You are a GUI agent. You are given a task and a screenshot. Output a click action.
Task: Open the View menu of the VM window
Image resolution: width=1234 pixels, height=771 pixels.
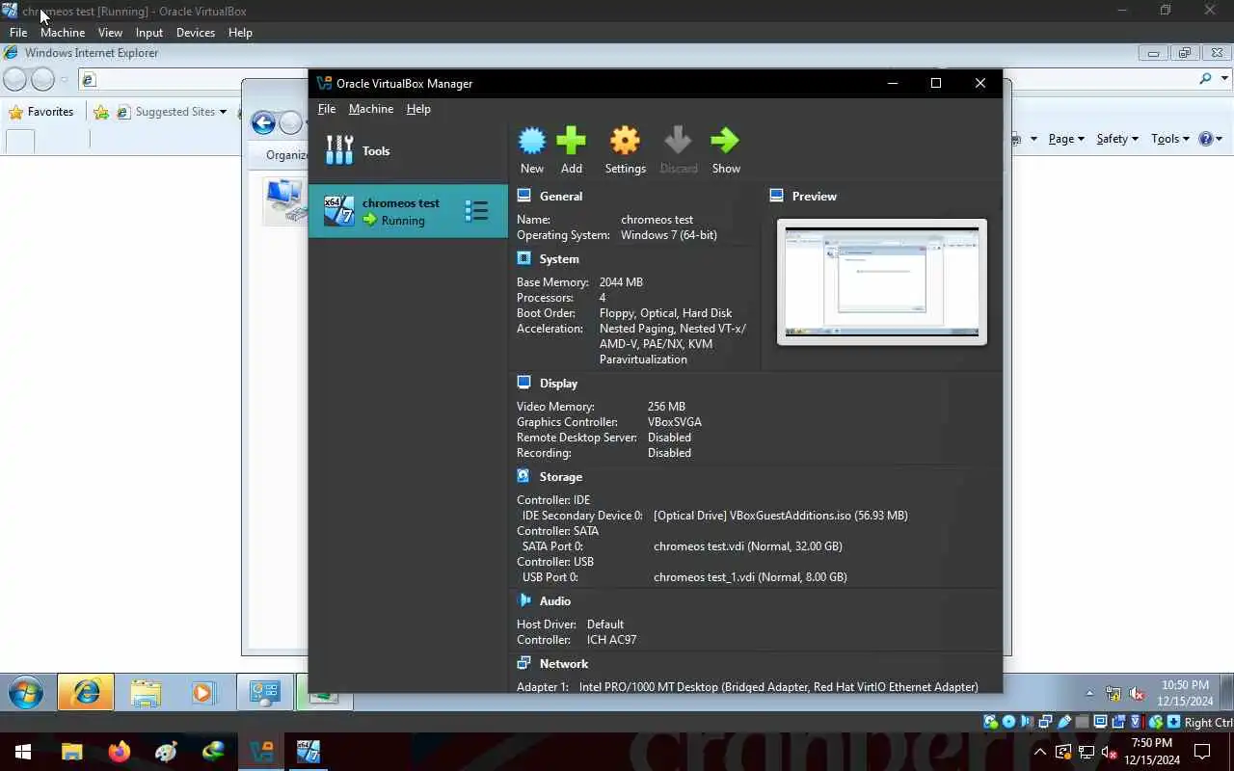click(x=110, y=32)
